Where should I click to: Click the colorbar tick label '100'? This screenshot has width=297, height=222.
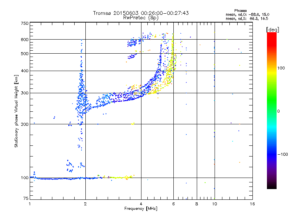point(281,68)
